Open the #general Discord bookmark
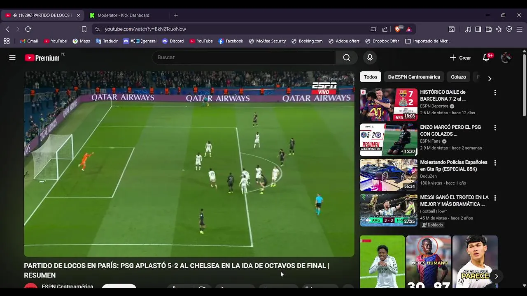Image resolution: width=527 pixels, height=296 pixels. tap(140, 41)
